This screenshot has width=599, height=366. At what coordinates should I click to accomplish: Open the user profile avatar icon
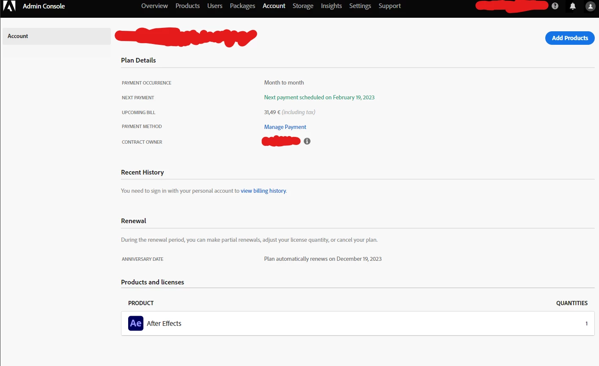pyautogui.click(x=591, y=6)
